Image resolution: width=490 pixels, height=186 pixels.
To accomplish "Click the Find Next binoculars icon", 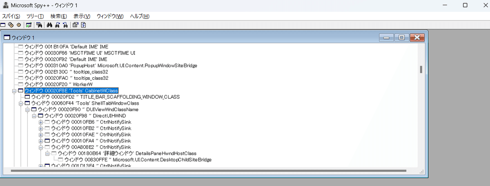I will click(57, 25).
